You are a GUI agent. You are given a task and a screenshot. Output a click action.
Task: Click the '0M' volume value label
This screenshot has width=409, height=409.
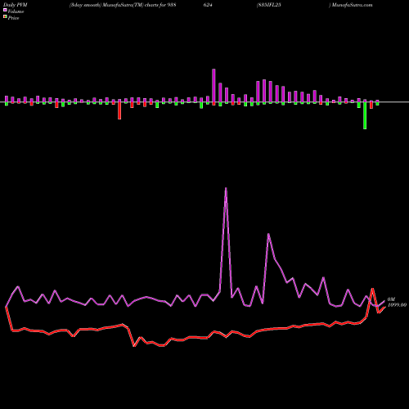coord(391,299)
